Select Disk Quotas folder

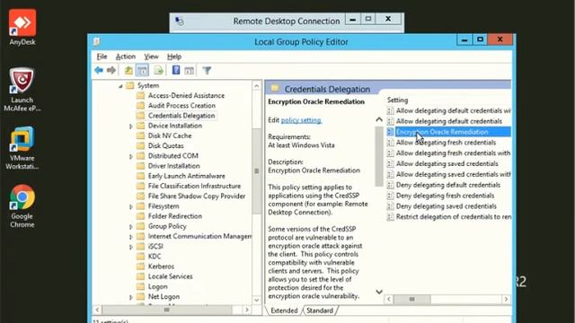point(165,145)
